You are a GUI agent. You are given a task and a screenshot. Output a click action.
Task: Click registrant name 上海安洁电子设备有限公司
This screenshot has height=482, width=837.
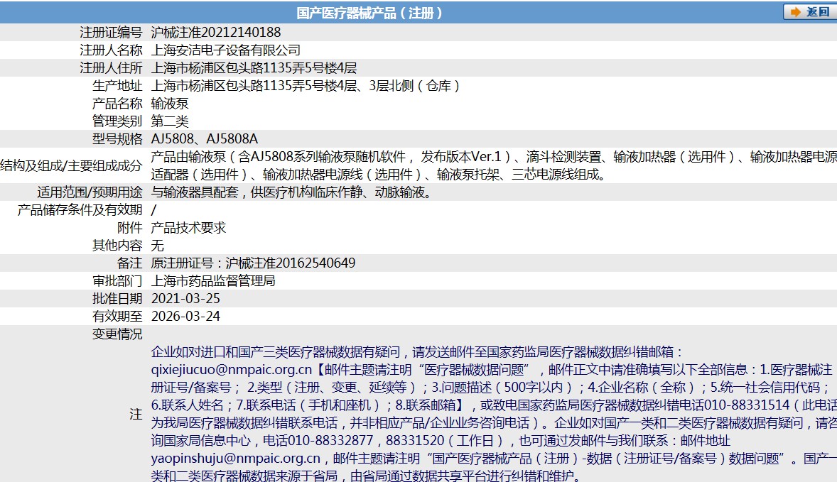[226, 50]
